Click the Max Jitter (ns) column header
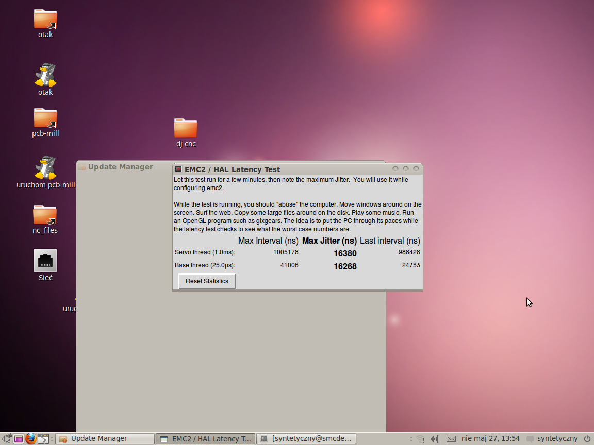594x445 pixels. [x=329, y=241]
